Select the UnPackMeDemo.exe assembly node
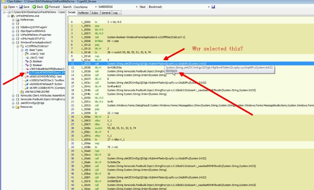314x190 pixels. point(24,16)
